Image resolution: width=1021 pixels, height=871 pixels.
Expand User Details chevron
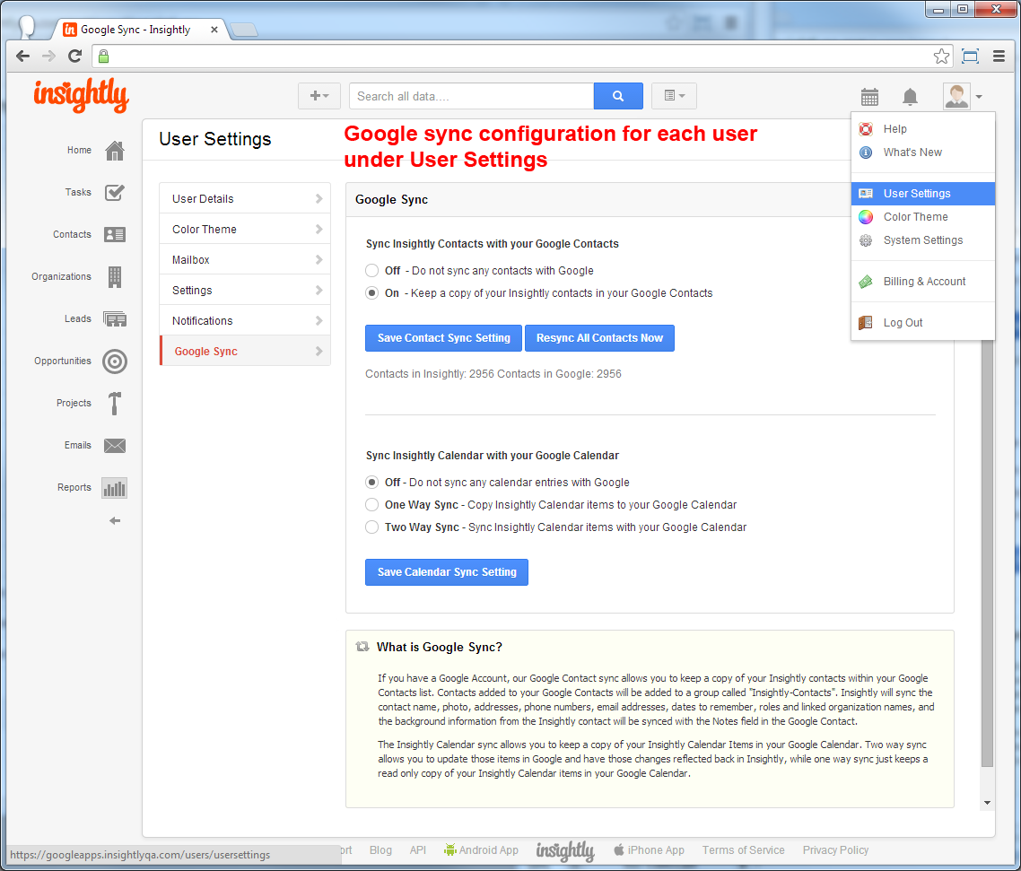tap(319, 198)
